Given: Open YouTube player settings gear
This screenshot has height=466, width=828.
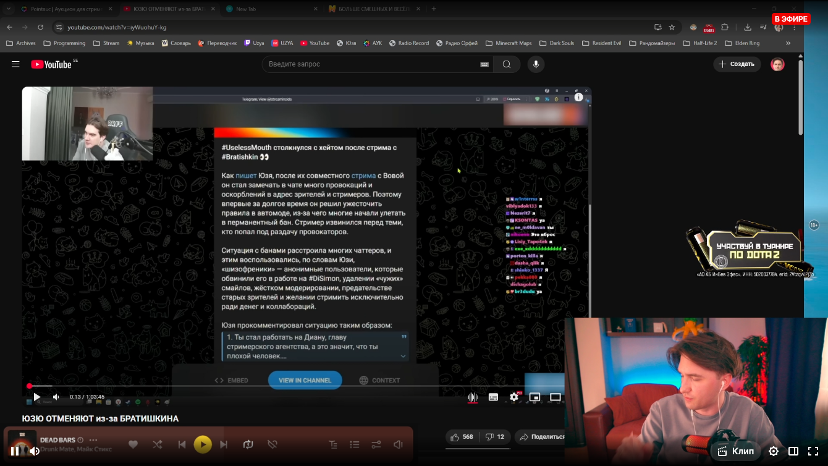Looking at the screenshot, I should tap(514, 397).
